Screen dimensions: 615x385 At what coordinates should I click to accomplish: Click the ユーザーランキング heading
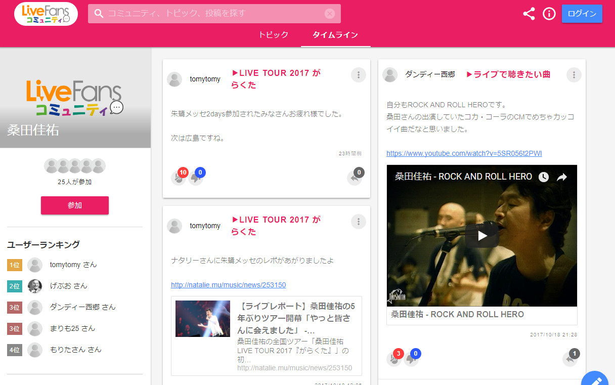[43, 245]
